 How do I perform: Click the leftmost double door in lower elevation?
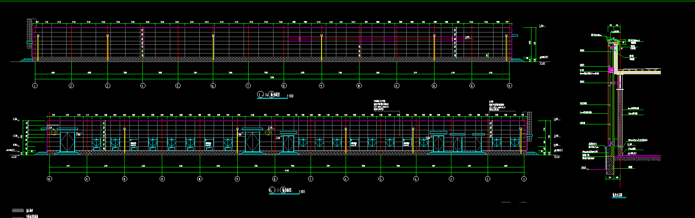click(x=67, y=142)
